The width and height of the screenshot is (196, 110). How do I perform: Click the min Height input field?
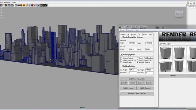tap(133, 70)
